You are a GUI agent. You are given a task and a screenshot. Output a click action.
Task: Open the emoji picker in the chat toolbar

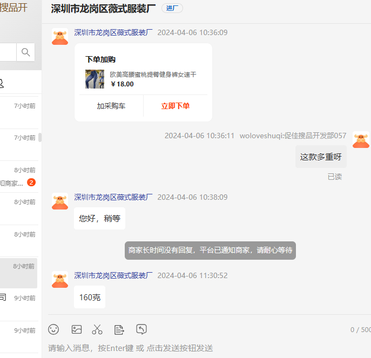53,329
